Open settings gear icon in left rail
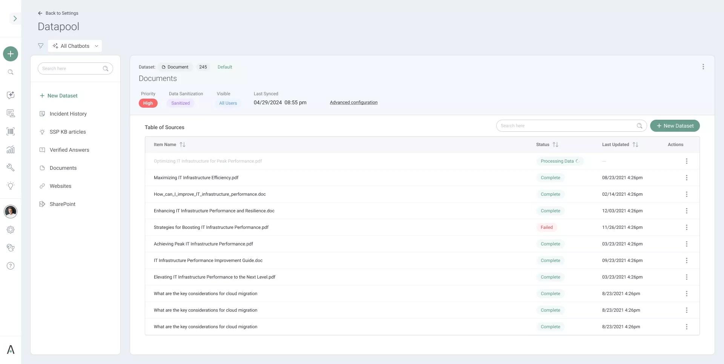 [11, 230]
